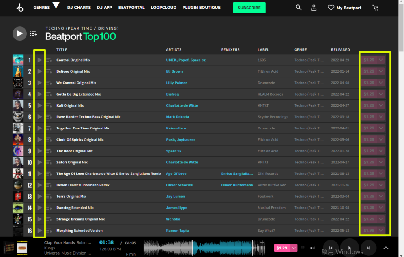404x257 pixels.
Task: Add Devon Oliver Huntemann Remix to queue
Action: click(x=49, y=185)
